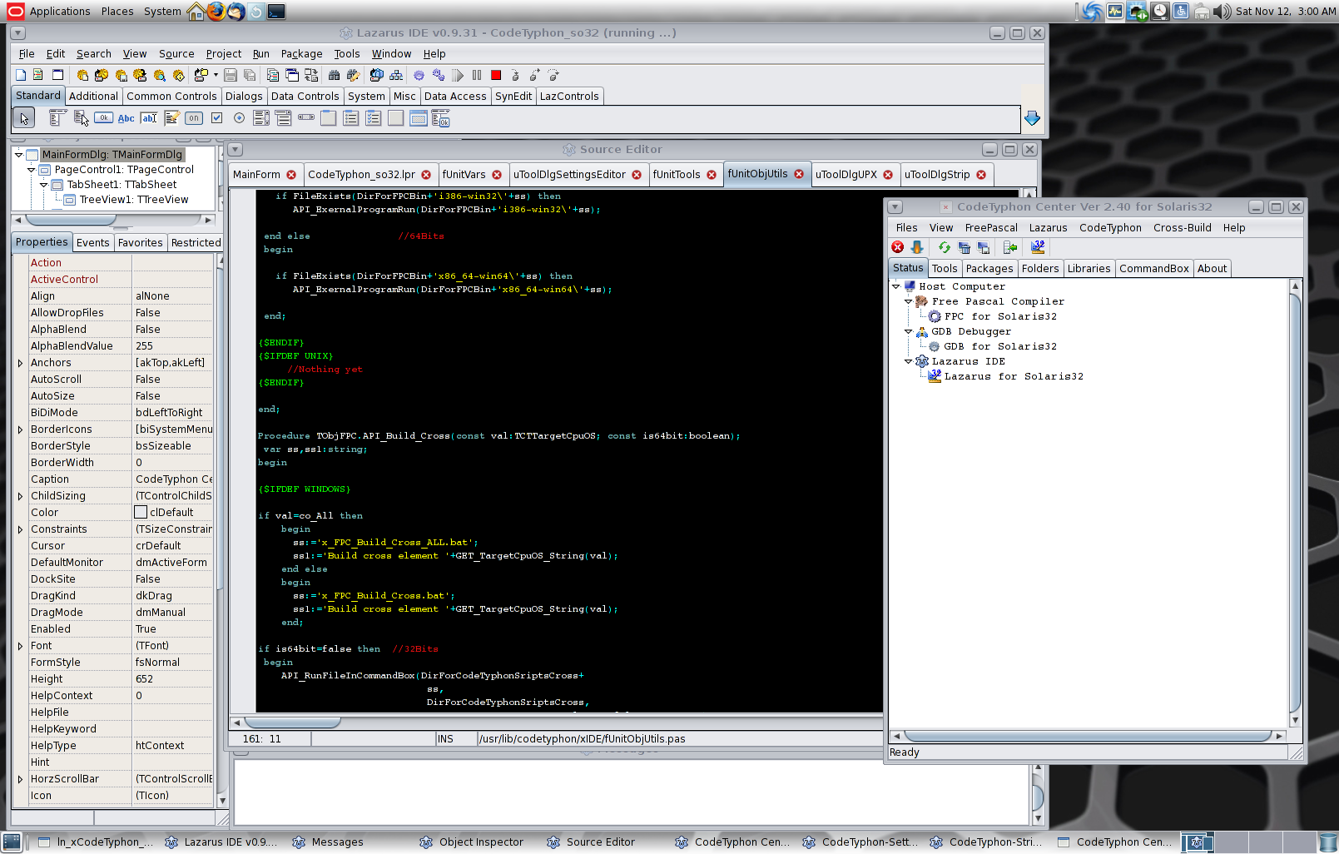The height and width of the screenshot is (854, 1339).
Task: Open the Source menu in Lazarus
Action: (176, 54)
